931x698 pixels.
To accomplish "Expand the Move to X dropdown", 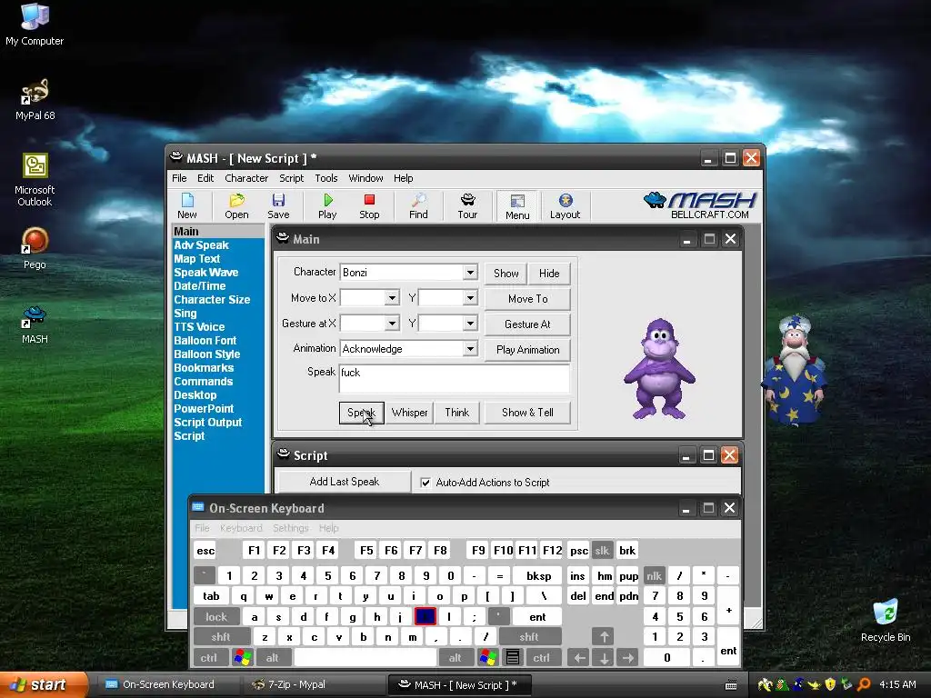I will (392, 298).
